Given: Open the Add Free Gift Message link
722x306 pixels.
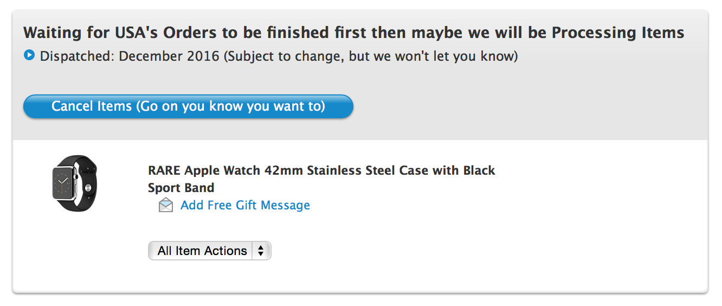Looking at the screenshot, I should (245, 205).
